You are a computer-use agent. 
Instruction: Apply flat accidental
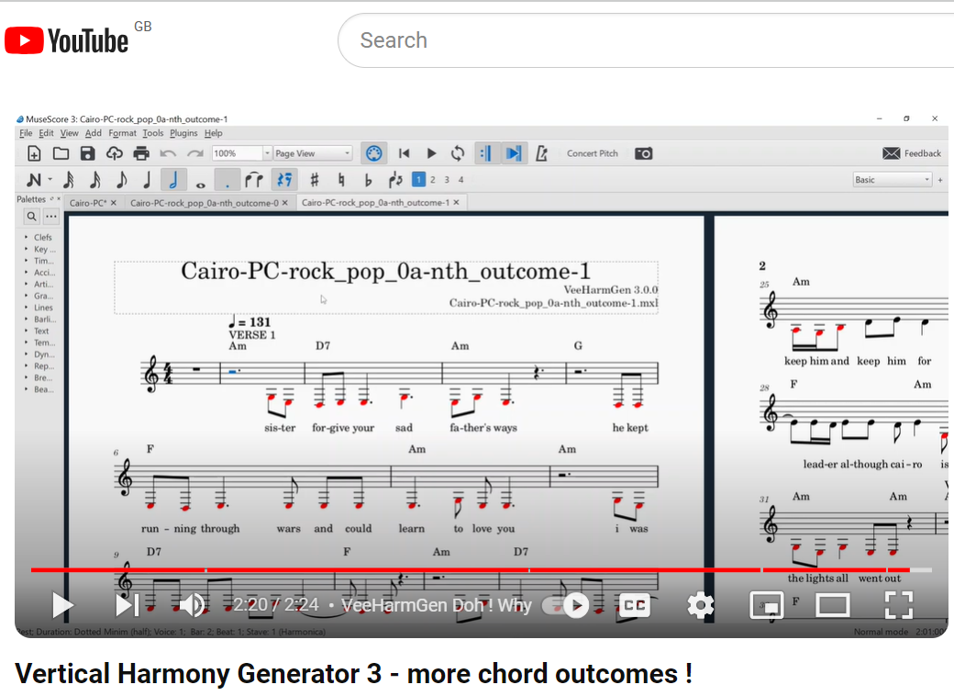[x=368, y=180]
